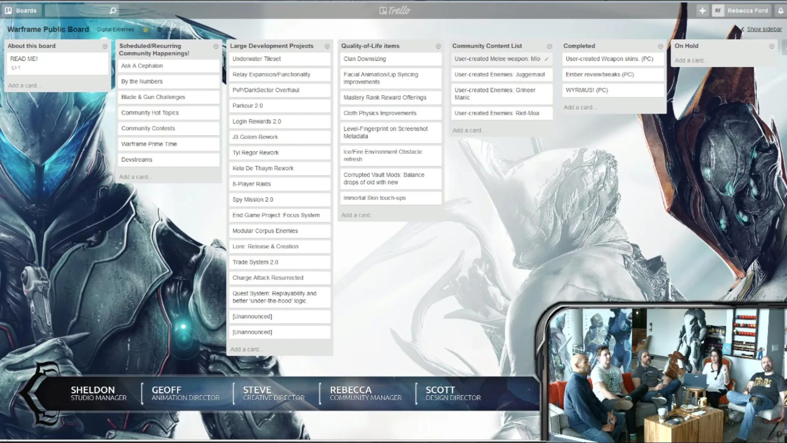Click the Show sidebar link
Screen dimensions: 787x443
(764, 29)
